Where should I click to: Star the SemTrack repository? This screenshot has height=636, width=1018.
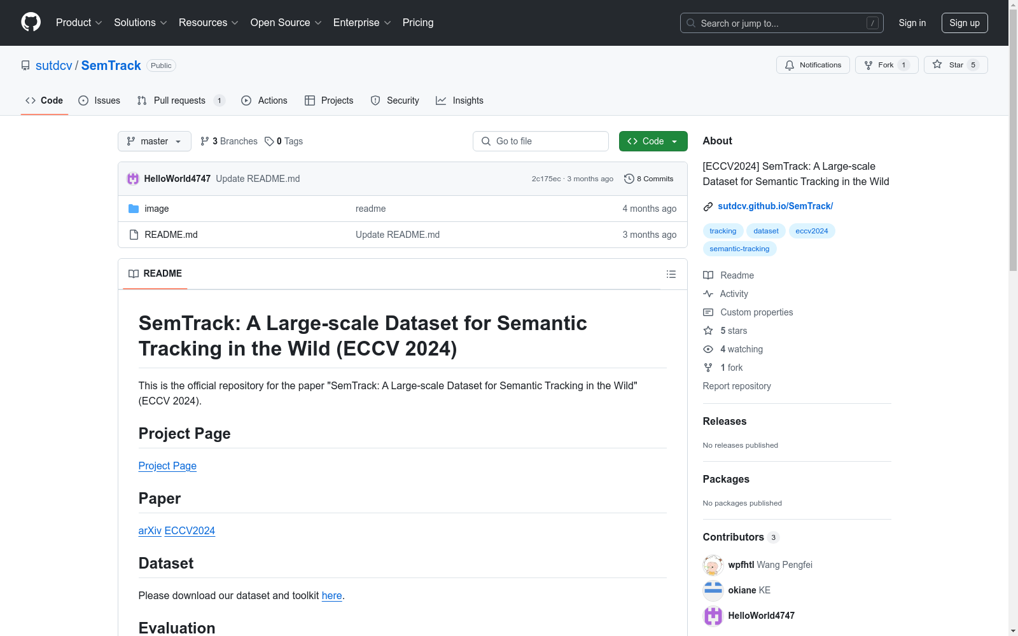pos(956,65)
